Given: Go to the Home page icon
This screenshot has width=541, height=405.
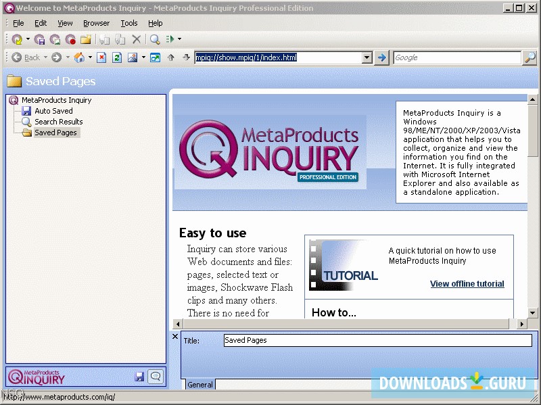Looking at the screenshot, I should coord(79,57).
